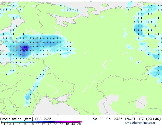This screenshot has width=162, height=125.
Task: Select the 20–25 mm legend swatch
Action: point(46,122)
